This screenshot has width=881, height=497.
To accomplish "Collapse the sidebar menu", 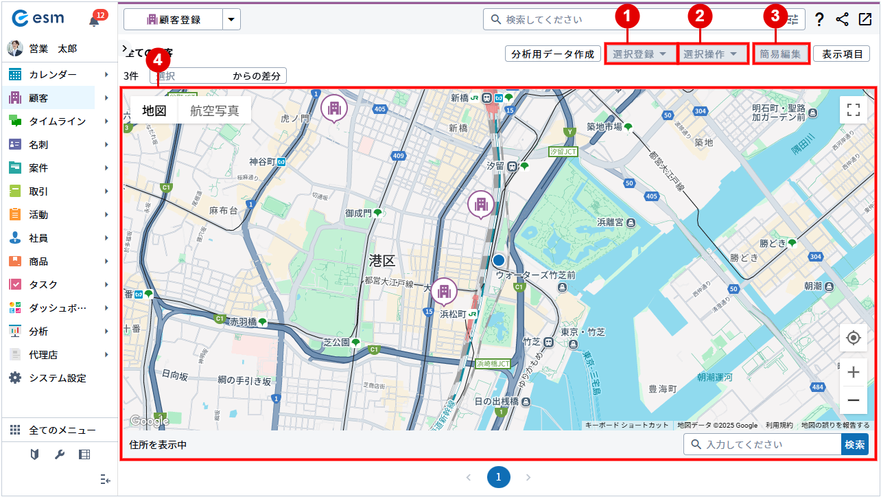I will 105,478.
